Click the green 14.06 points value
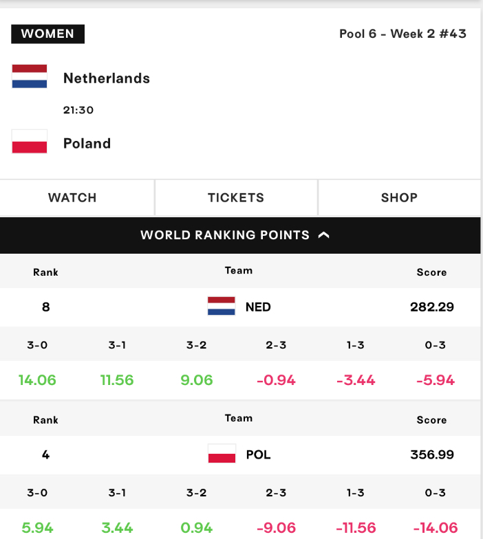Image resolution: width=483 pixels, height=539 pixels. pos(37,380)
